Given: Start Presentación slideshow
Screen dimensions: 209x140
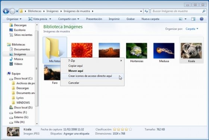Looking at the screenshot, I should pos(94,19).
